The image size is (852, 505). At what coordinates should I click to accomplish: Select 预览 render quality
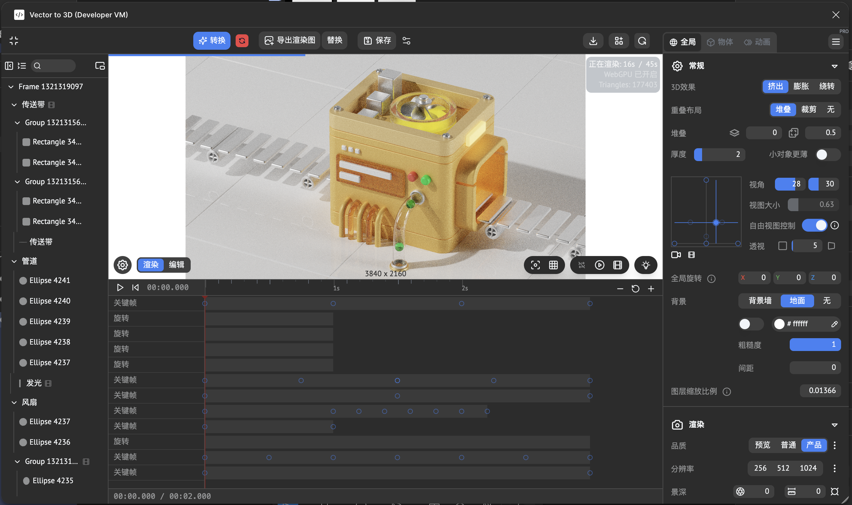pyautogui.click(x=762, y=445)
